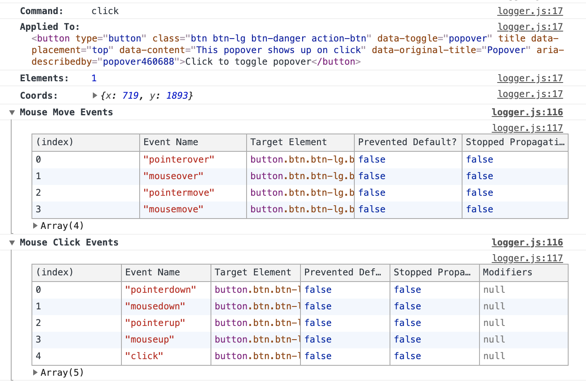Expand the Array(4) object below the move table
Viewport: 586px width, 384px height.
(35, 226)
